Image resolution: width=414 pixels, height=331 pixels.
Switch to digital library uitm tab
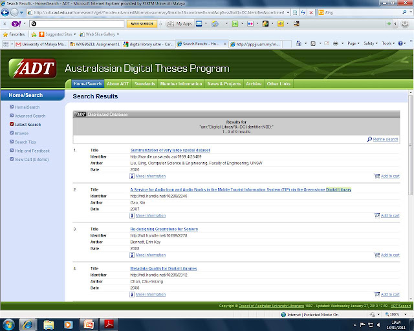point(148,44)
